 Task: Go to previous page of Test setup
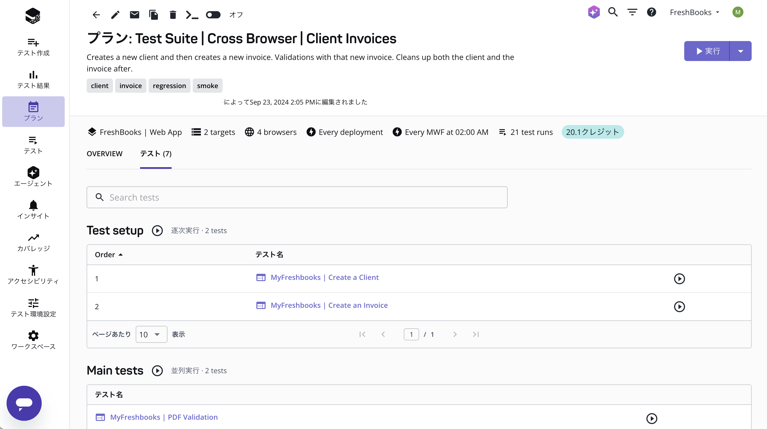383,334
